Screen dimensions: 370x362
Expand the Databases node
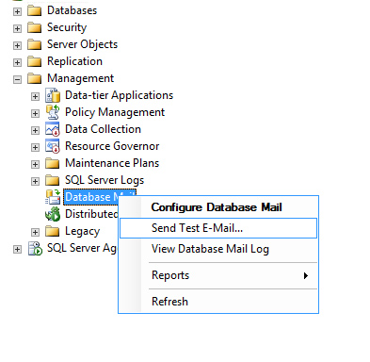pos(17,11)
